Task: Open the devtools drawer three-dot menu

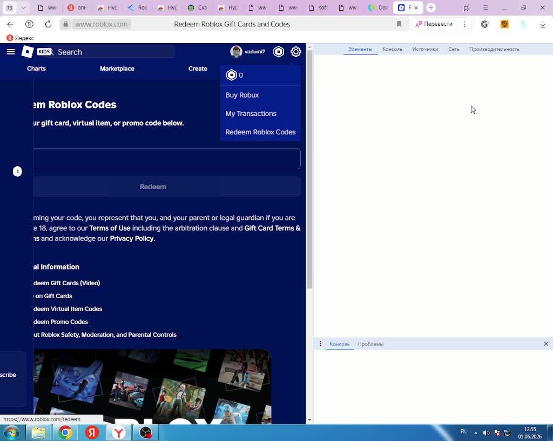Action: [320, 343]
